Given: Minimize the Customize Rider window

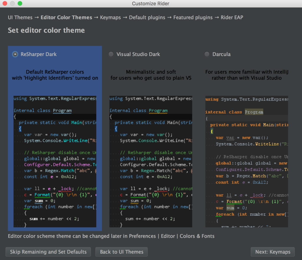Looking at the screenshot, I should tap(12, 3).
